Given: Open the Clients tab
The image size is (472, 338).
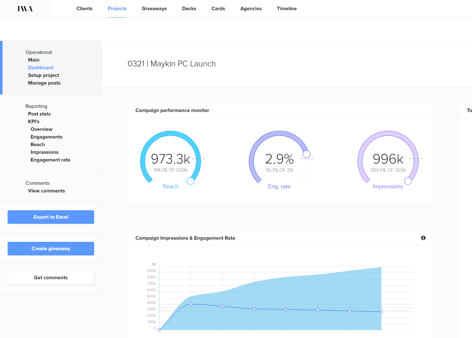Looking at the screenshot, I should point(84,9).
